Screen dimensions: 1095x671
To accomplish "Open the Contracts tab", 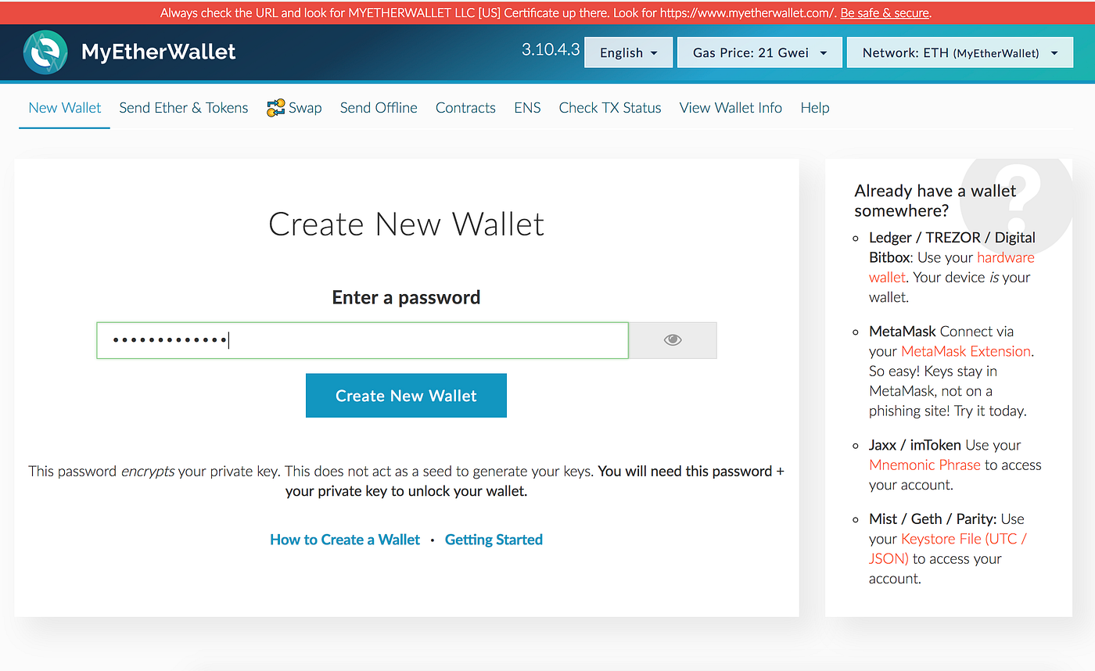I will 465,108.
